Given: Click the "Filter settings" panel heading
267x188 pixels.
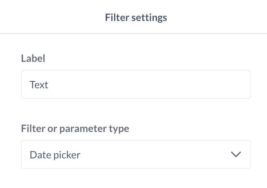Looking at the screenshot, I should pyautogui.click(x=136, y=17).
